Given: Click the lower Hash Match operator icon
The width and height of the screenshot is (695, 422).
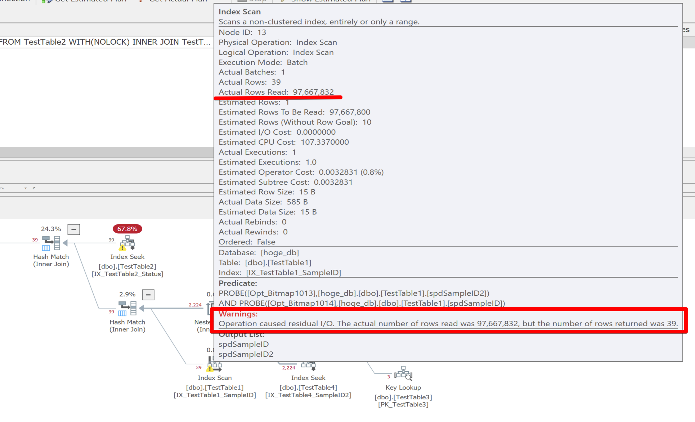Looking at the screenshot, I should pyautogui.click(x=127, y=309).
